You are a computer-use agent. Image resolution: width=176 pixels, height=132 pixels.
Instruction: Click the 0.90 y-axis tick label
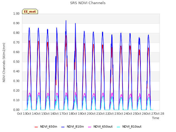pos(16,23)
